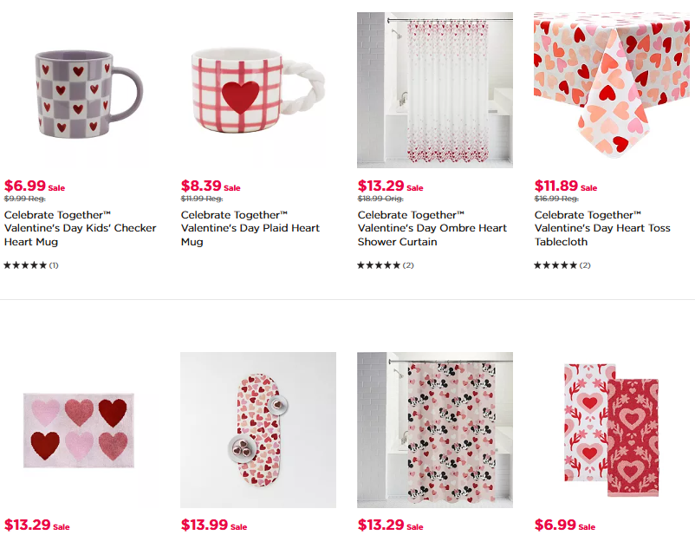Image resolution: width=695 pixels, height=535 pixels.
Task: Click the Ombre Heart Shower Curtain title
Action: tap(432, 228)
